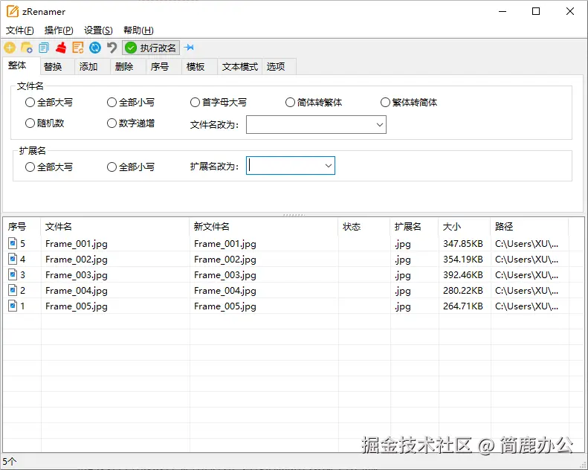This screenshot has height=470, width=588.
Task: Open the 文件名改为 dropdown arrow
Action: [380, 124]
